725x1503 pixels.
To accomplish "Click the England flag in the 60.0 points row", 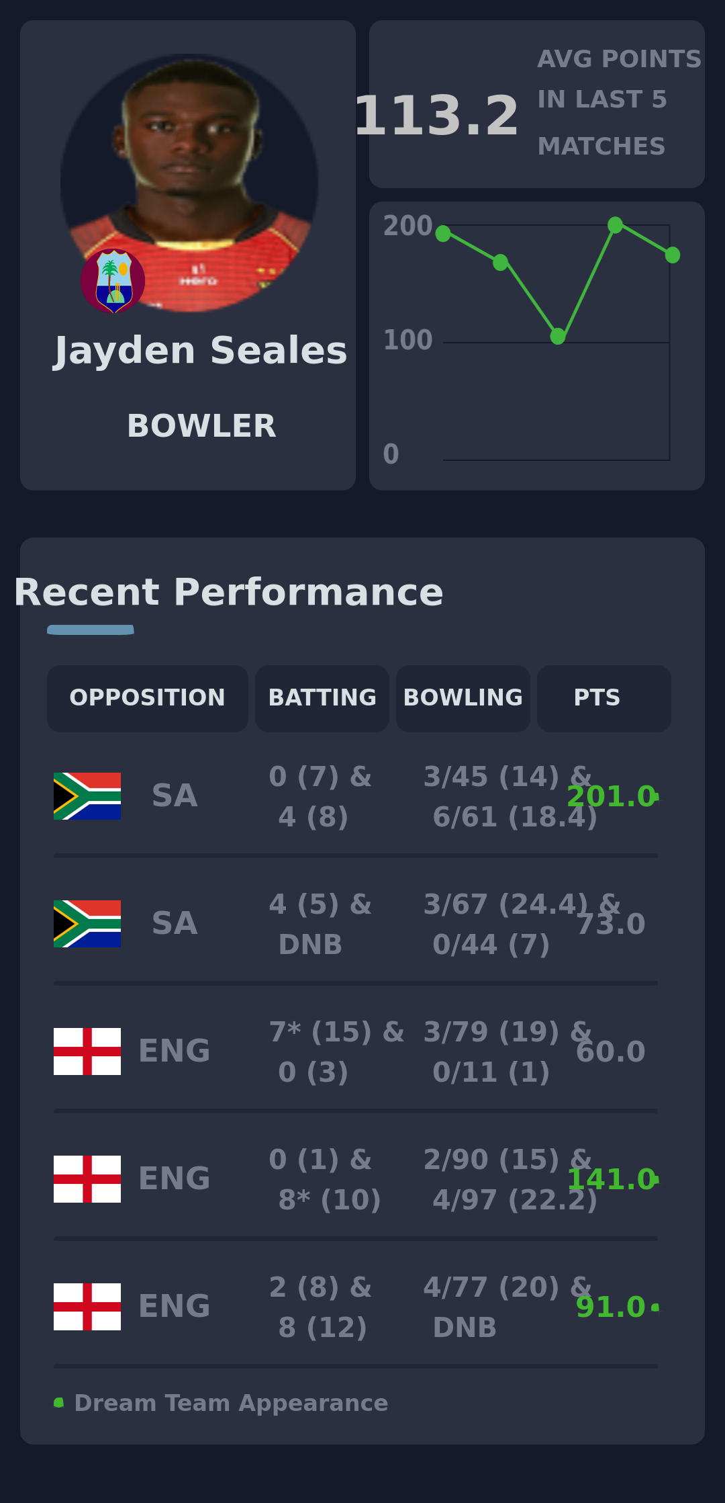I will tap(87, 1051).
